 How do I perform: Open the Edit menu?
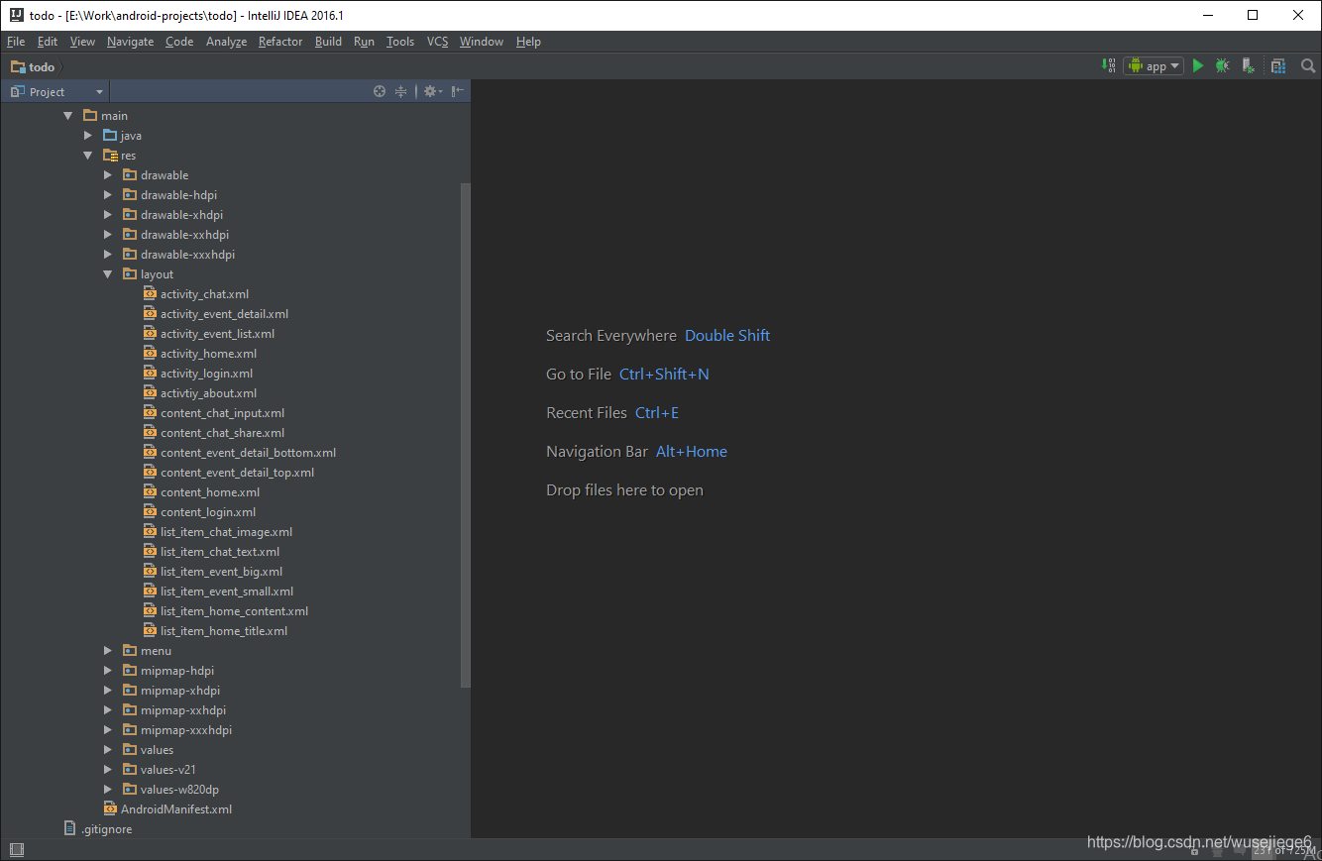click(48, 42)
